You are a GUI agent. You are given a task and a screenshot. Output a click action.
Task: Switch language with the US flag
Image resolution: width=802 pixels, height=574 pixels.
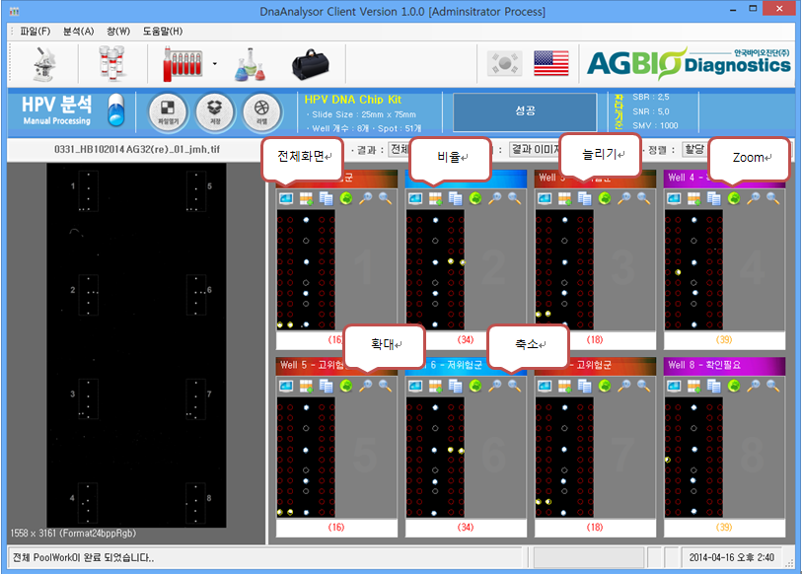[x=550, y=63]
